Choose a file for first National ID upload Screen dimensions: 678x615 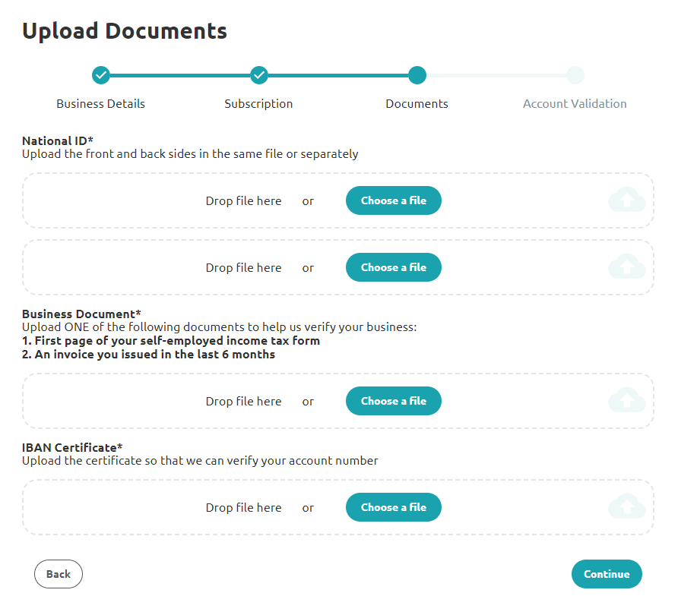point(394,200)
